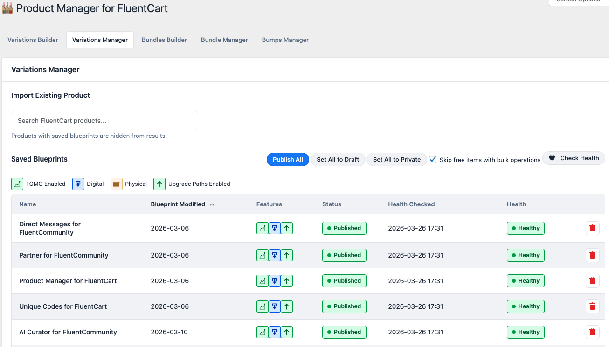Click the Status column header
The height and width of the screenshot is (347, 609).
point(332,204)
